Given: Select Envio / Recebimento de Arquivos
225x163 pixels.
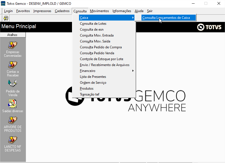Looking at the screenshot, I should 107,65.
